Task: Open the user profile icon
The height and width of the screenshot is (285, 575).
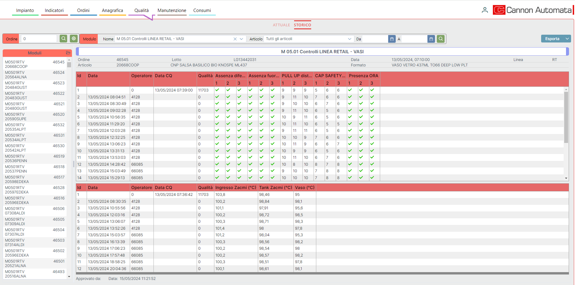Action: 484,10
